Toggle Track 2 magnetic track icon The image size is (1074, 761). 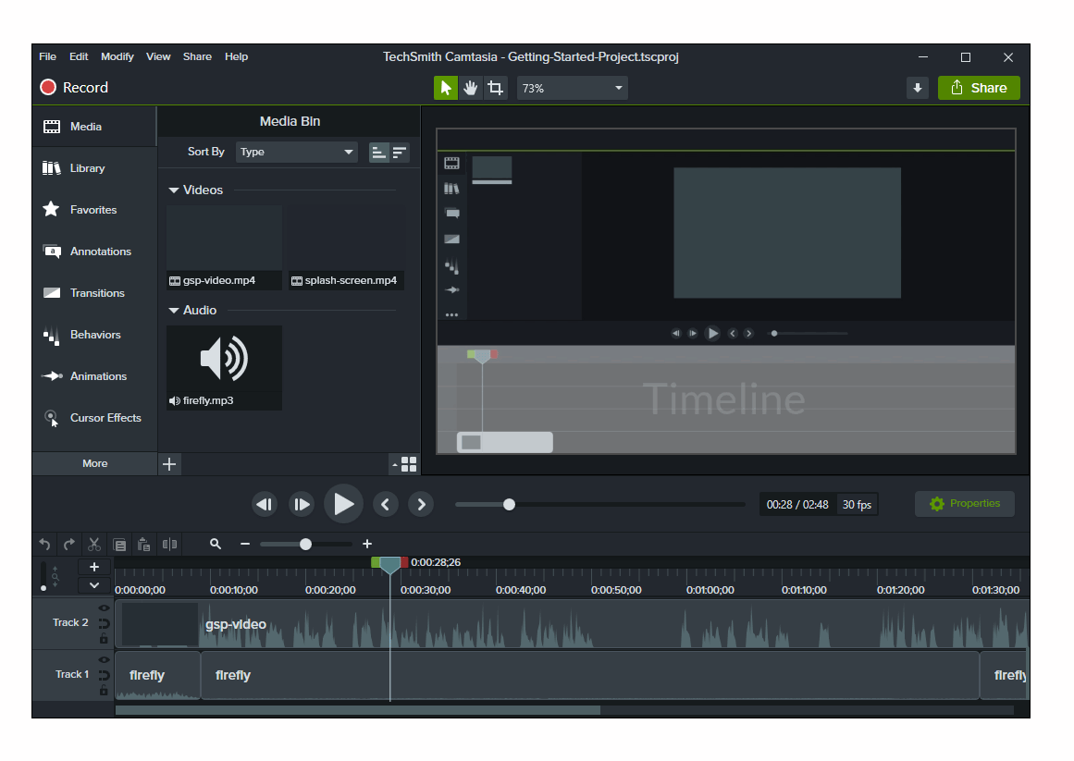click(104, 623)
